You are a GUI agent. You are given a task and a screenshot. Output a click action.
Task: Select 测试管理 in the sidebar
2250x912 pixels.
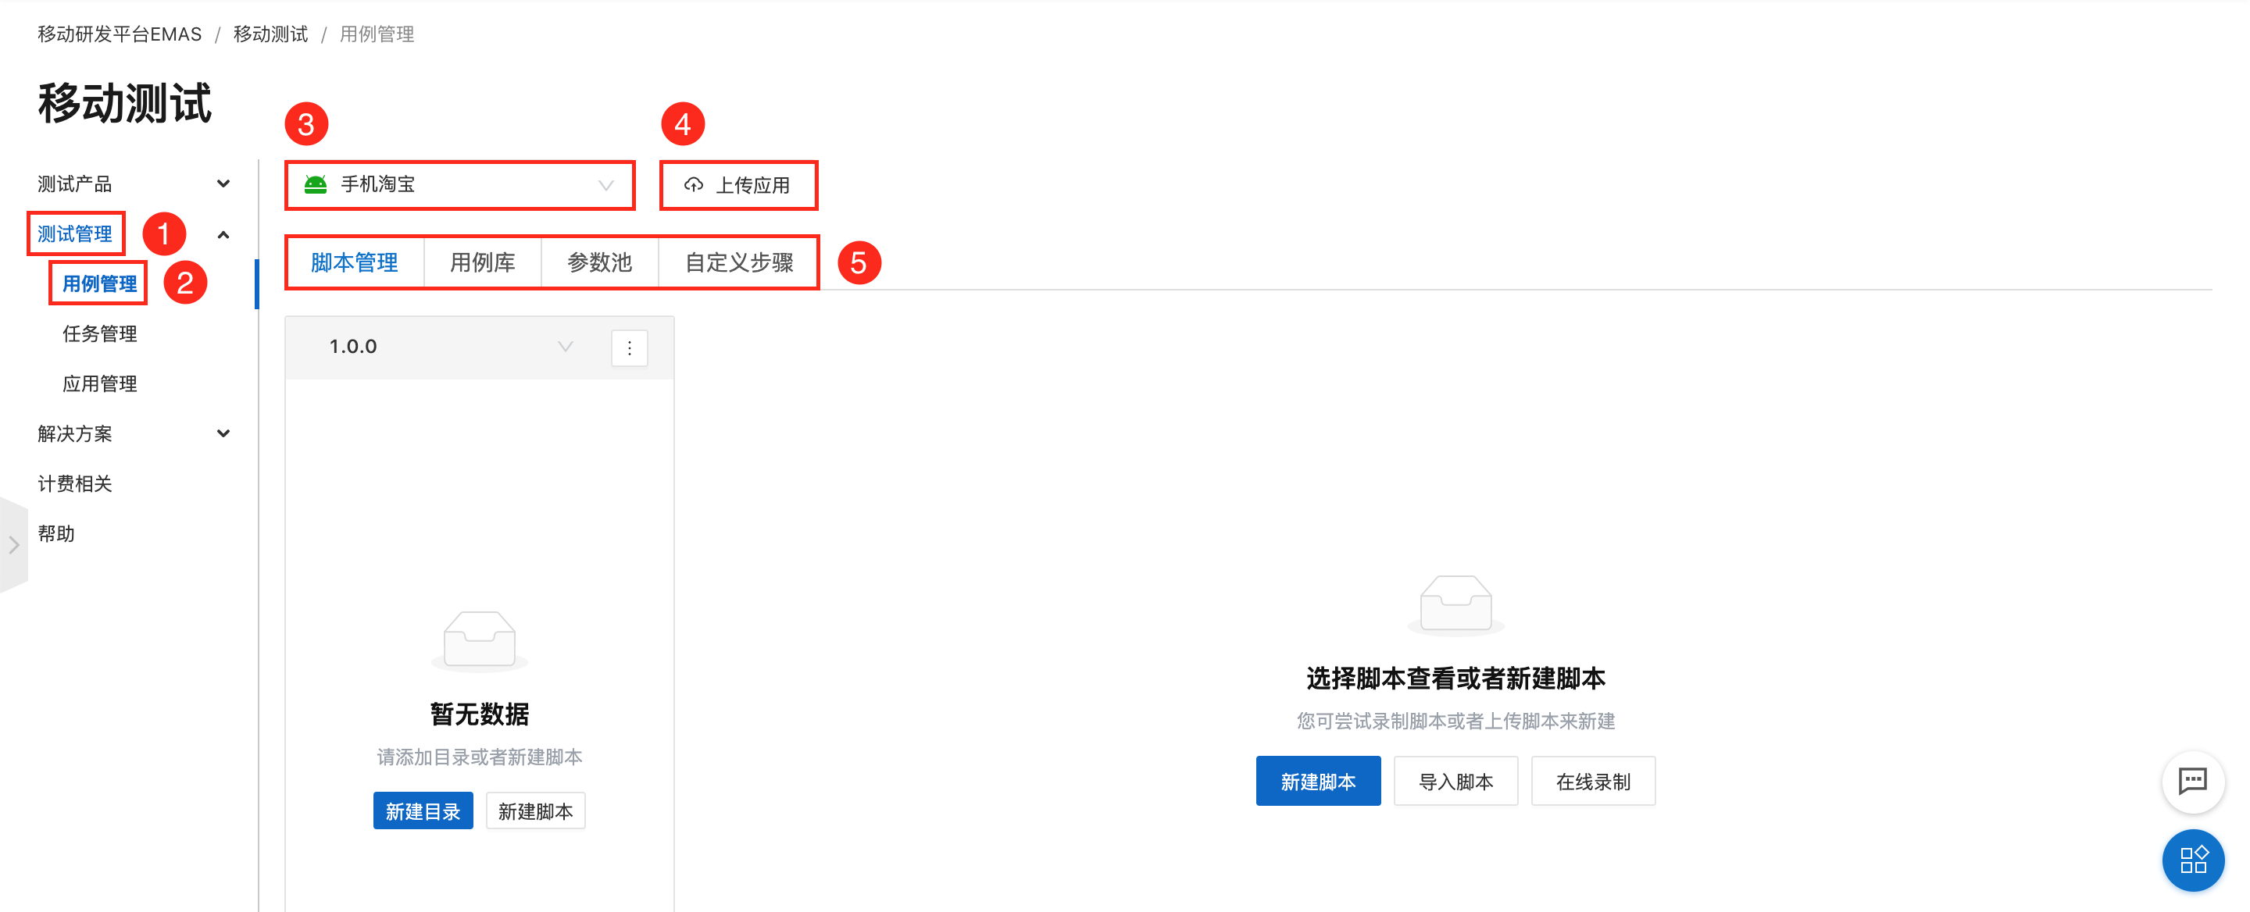click(x=75, y=234)
